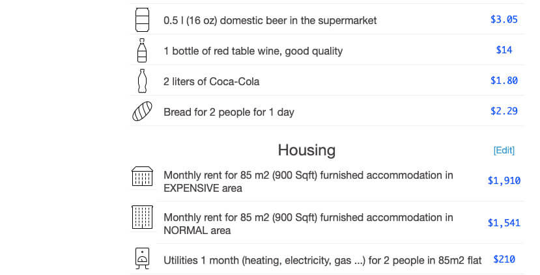This screenshot has height=275, width=540.
Task: Select the red table wine description
Action: pyautogui.click(x=253, y=51)
